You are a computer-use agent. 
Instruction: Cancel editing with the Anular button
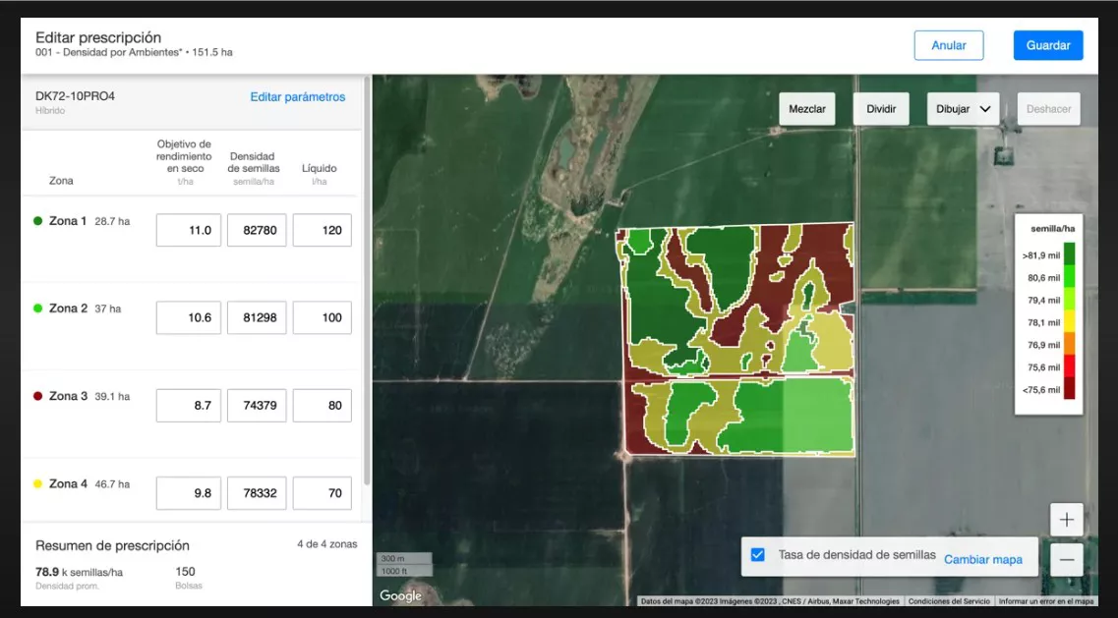pyautogui.click(x=948, y=45)
